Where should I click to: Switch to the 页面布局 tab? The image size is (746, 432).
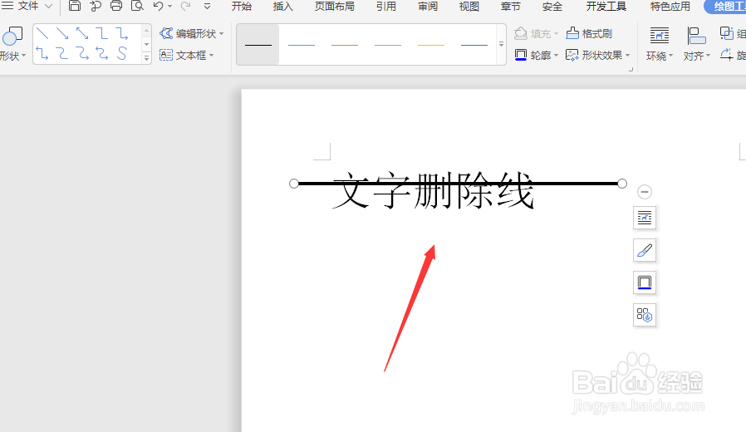[335, 6]
